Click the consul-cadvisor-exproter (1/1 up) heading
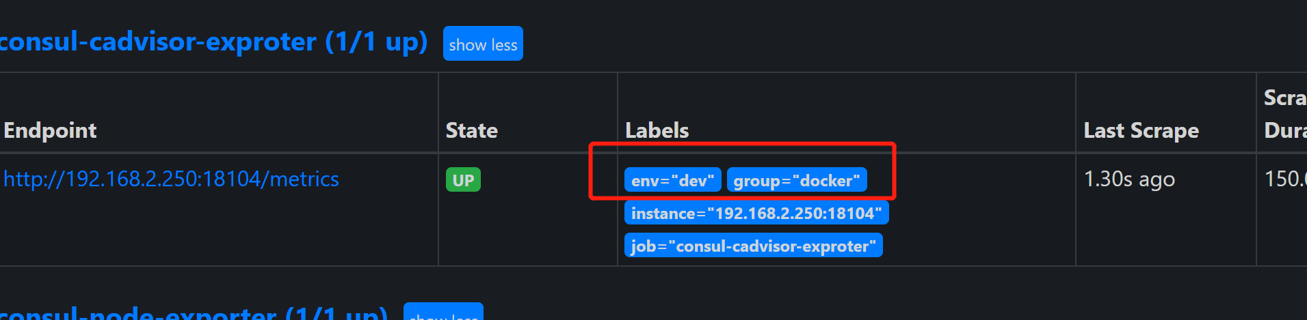 [213, 42]
